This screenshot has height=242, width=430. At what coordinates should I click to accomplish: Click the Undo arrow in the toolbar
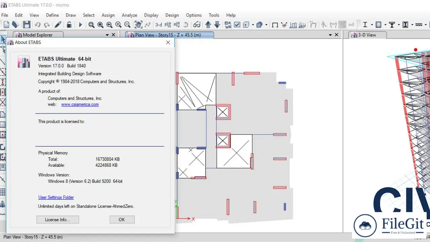[38, 25]
